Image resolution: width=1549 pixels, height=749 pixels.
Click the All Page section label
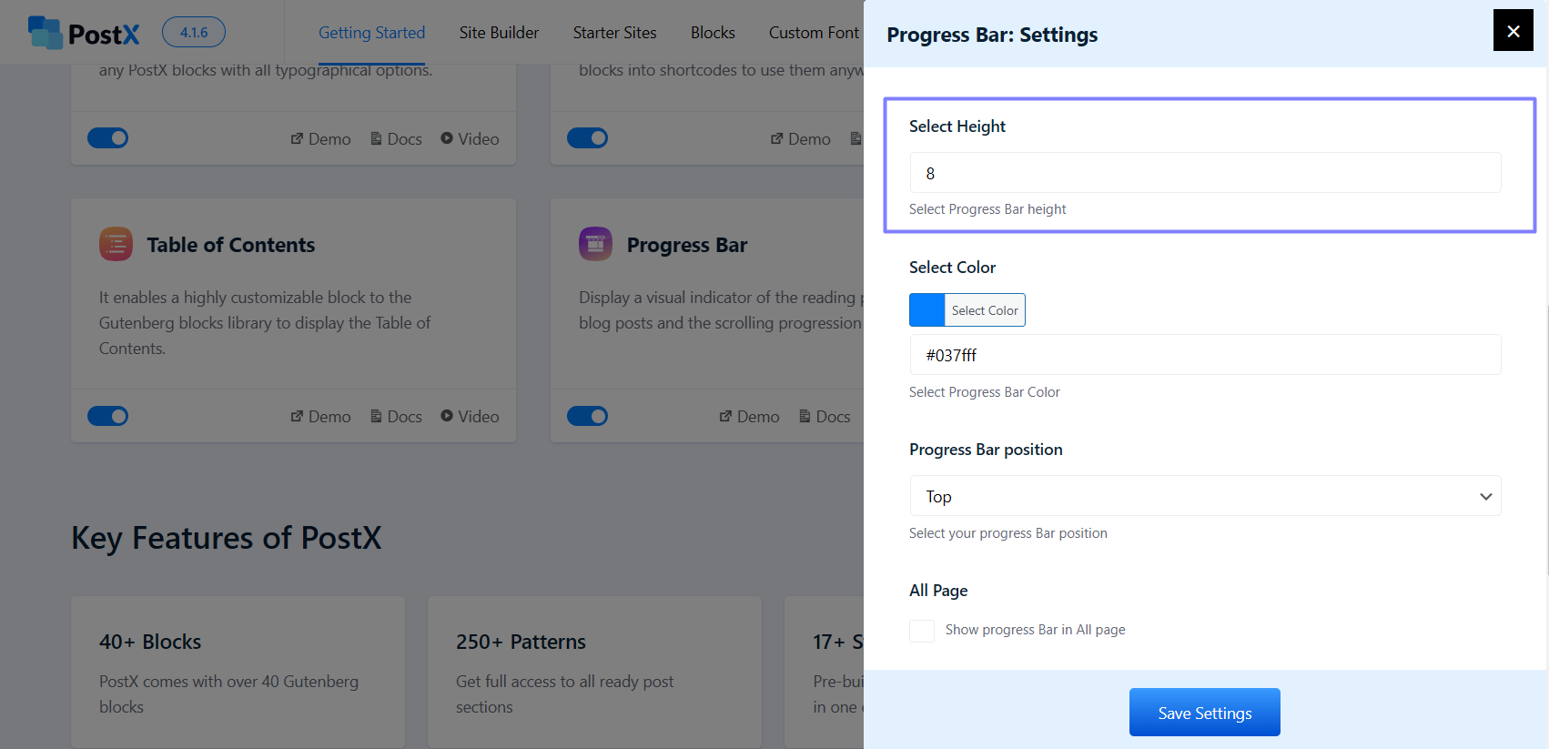(x=938, y=591)
